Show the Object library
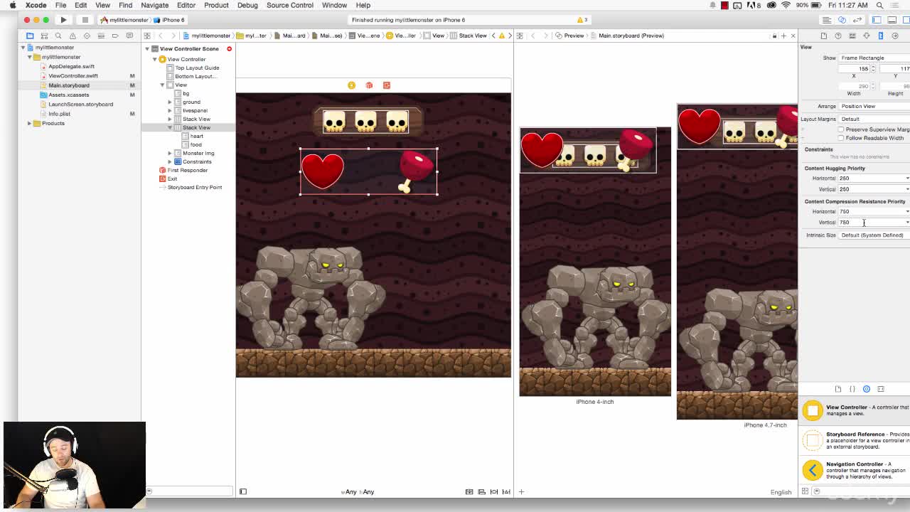The height and width of the screenshot is (512, 910). (867, 389)
